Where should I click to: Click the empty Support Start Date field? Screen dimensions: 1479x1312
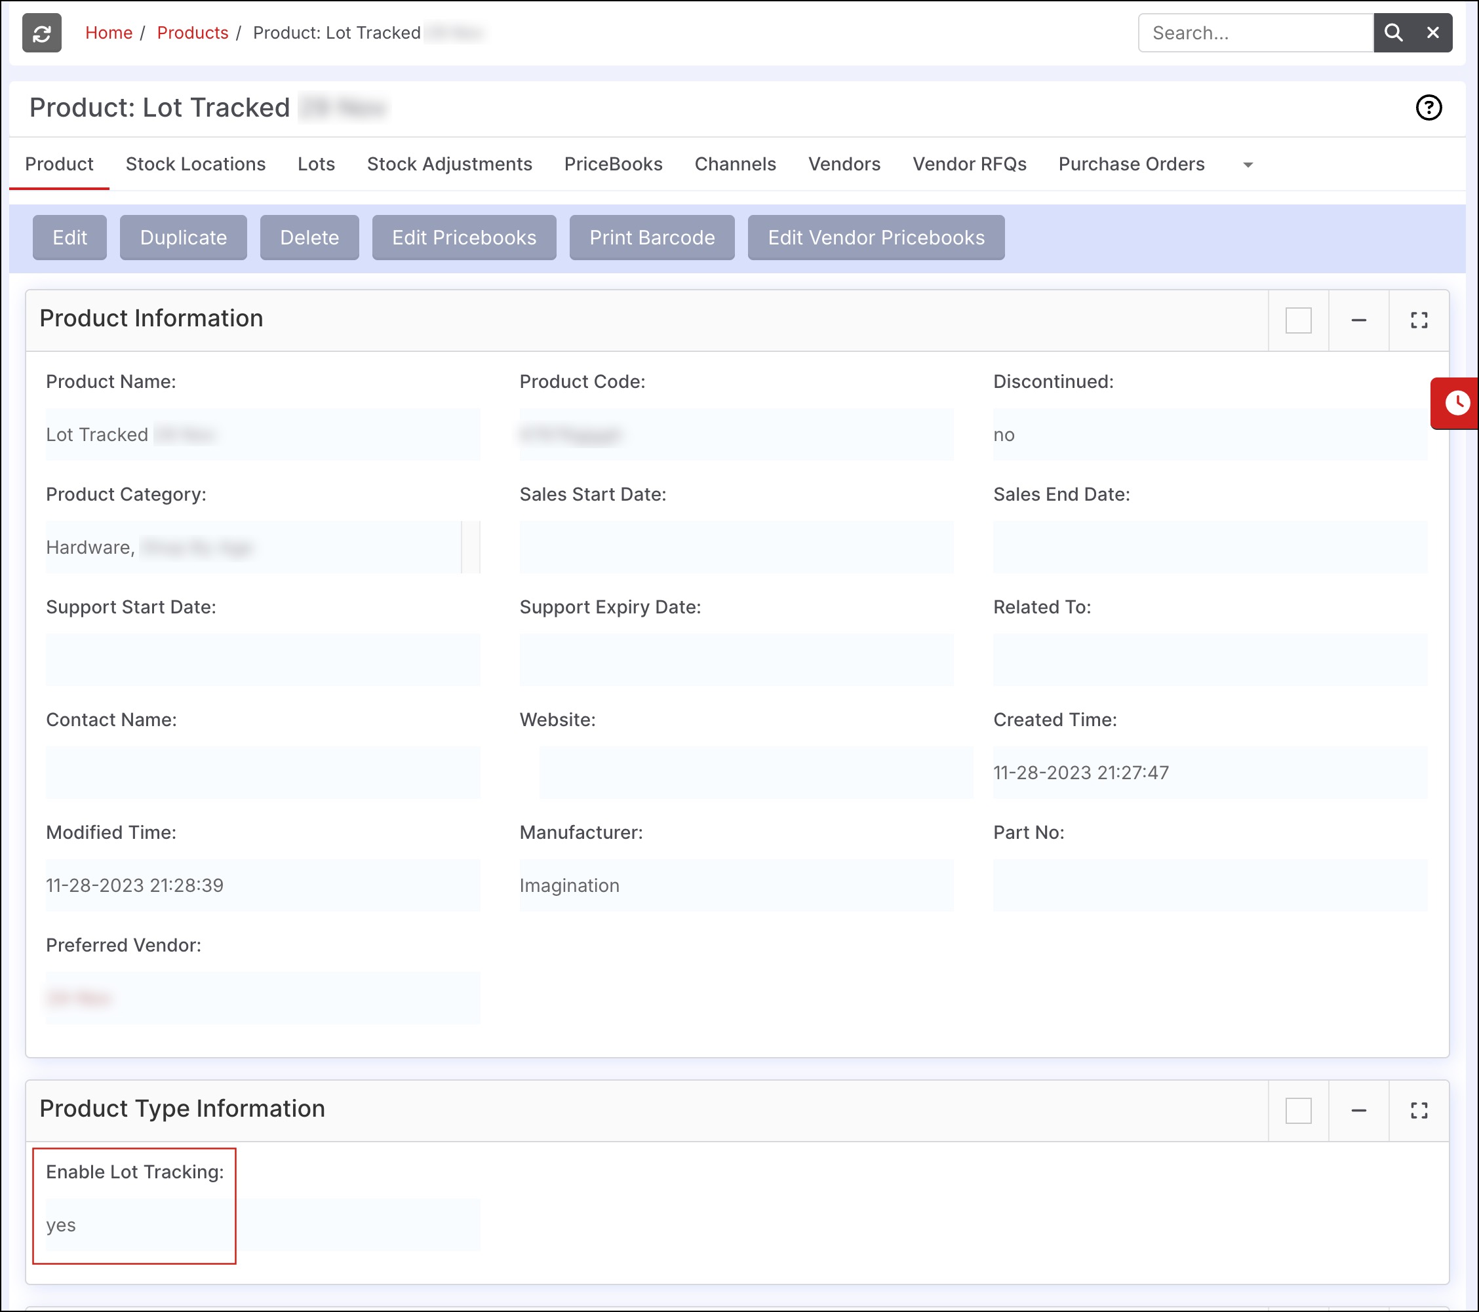(x=263, y=661)
